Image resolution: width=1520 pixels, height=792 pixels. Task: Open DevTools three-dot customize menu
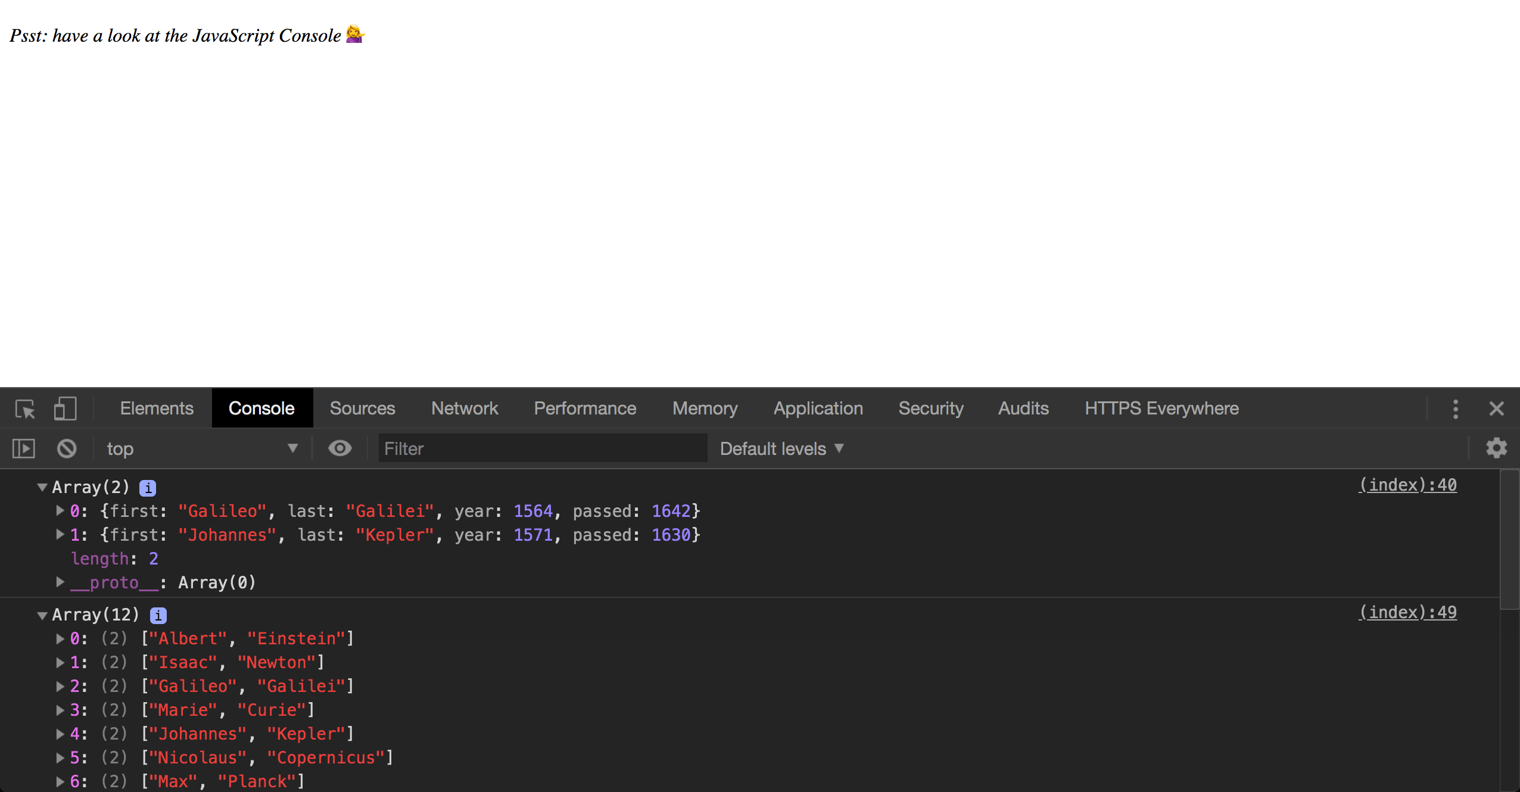pyautogui.click(x=1456, y=409)
